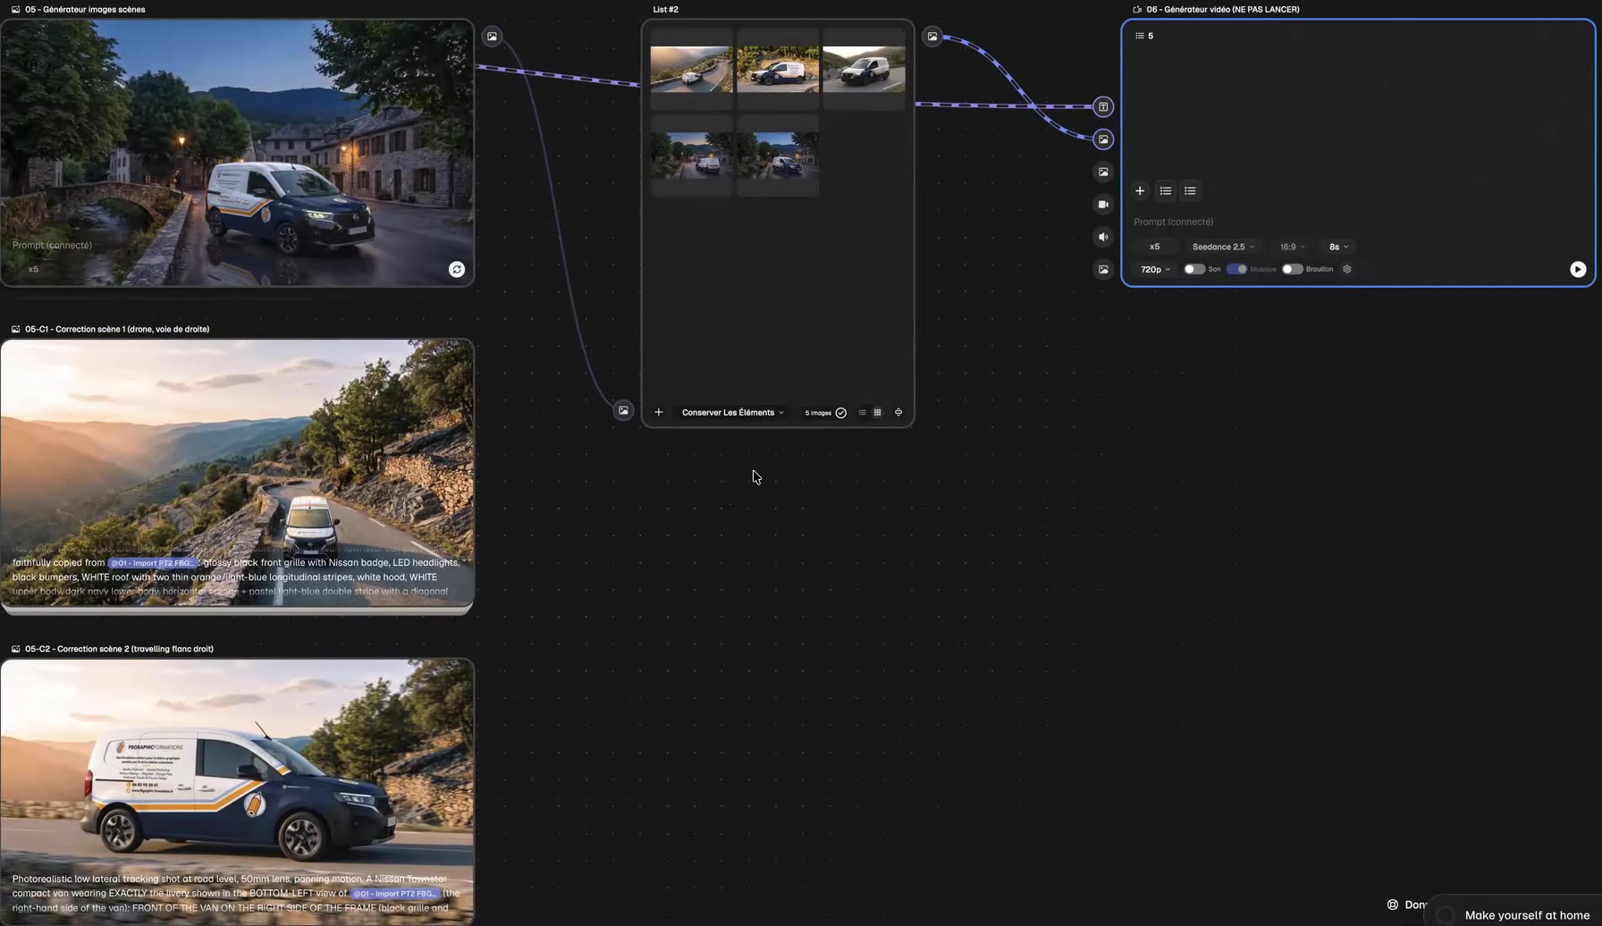Run the 06 video generator play button
Screen dimensions: 1602x926
pos(1578,269)
